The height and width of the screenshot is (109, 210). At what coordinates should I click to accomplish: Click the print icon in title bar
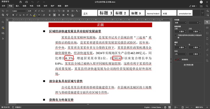pyautogui.click(x=26, y=2)
